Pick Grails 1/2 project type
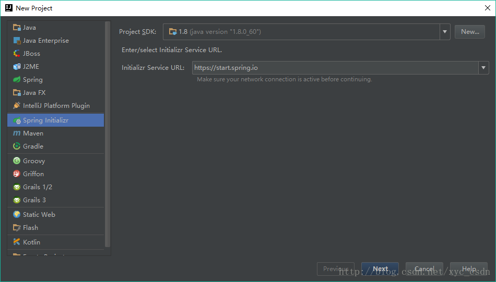This screenshot has height=282, width=496. pos(56,187)
